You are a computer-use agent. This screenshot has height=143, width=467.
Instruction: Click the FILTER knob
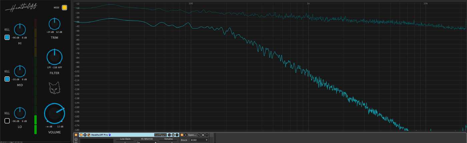[x=54, y=57]
